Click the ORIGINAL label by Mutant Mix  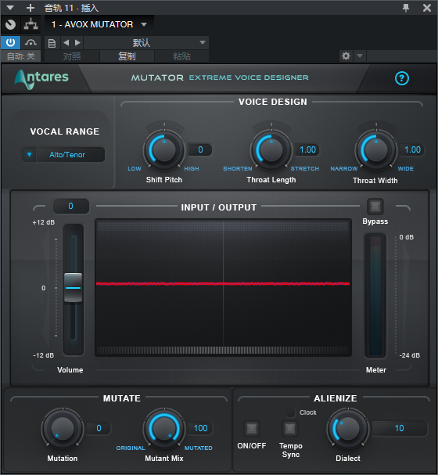(x=131, y=448)
